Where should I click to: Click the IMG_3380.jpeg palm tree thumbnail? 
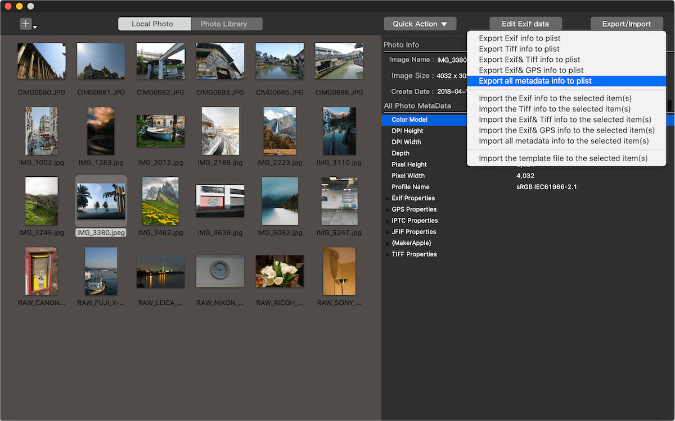pos(101,201)
